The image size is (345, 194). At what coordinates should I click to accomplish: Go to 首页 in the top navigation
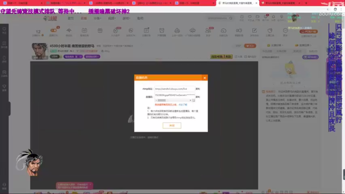pos(71,18)
